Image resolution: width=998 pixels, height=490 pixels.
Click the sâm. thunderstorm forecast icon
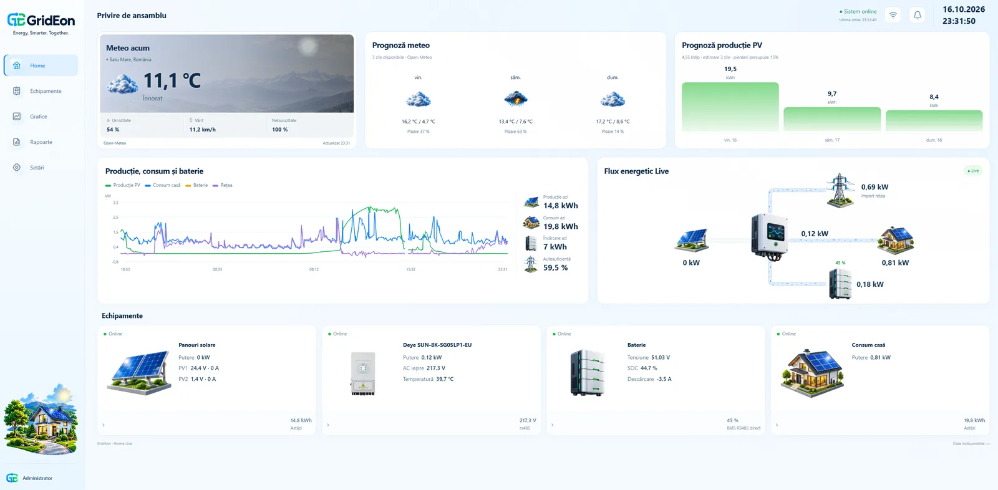516,99
